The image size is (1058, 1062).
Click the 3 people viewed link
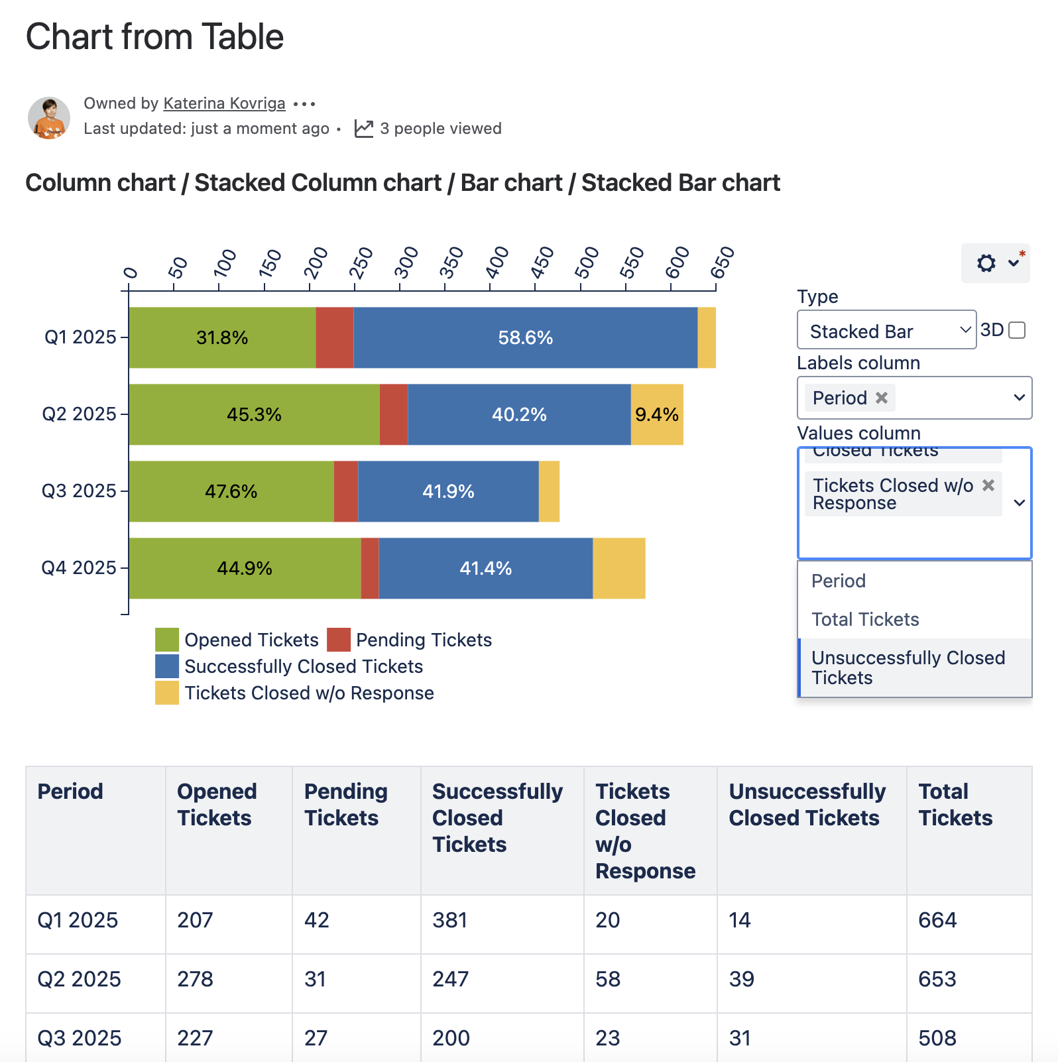(441, 129)
